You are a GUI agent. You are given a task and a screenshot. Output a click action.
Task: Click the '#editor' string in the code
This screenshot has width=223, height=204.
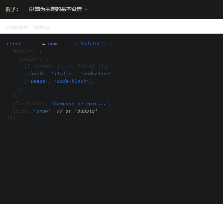(x=90, y=43)
